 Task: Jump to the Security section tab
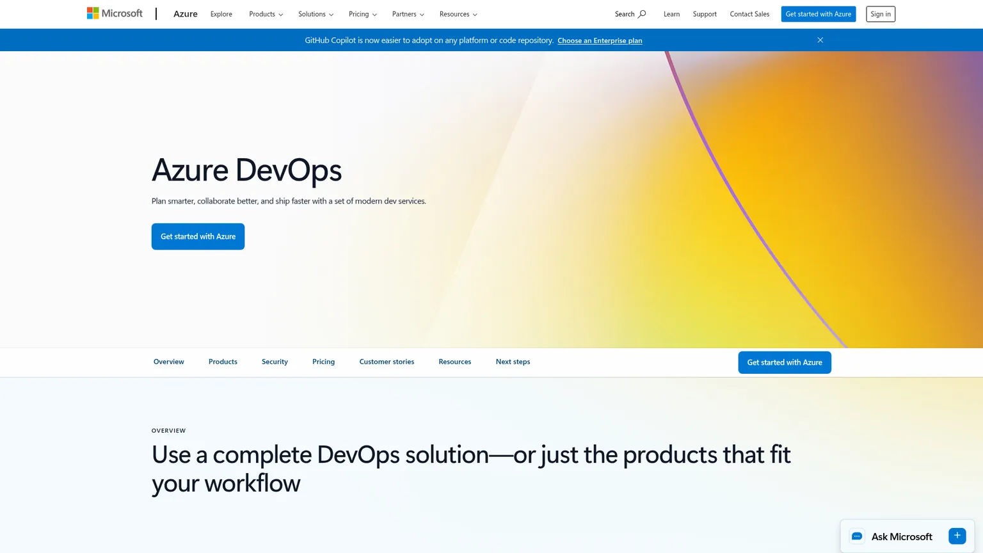pyautogui.click(x=275, y=362)
